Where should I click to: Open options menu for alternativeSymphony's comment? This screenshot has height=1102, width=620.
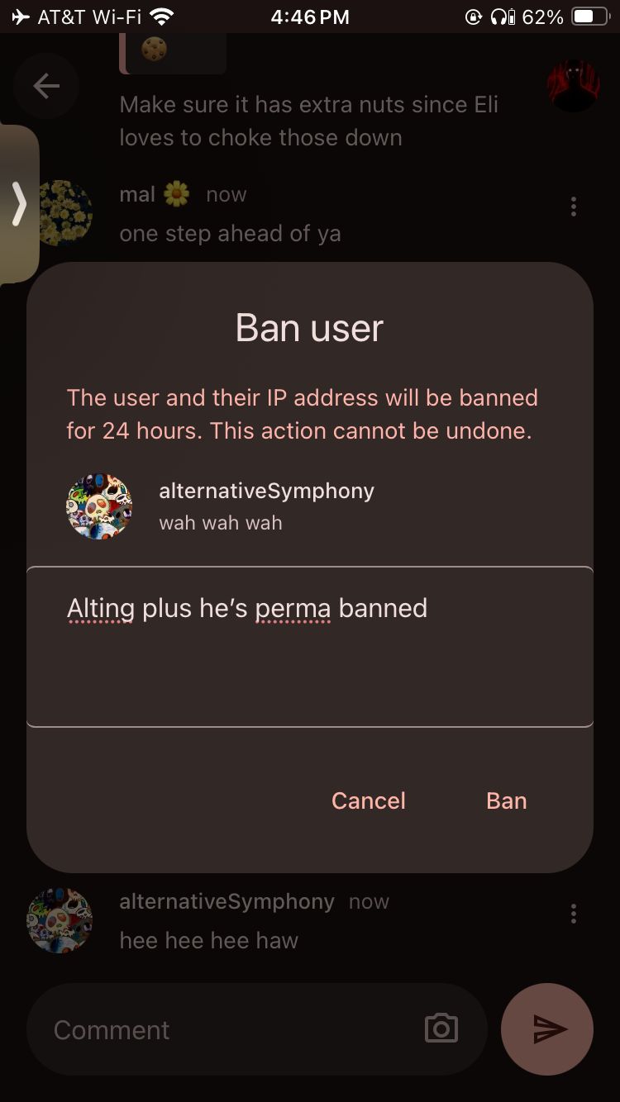pos(574,914)
